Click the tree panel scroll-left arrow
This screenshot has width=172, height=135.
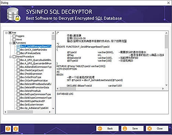6,112
